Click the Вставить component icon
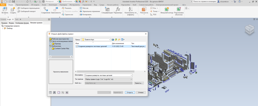Viewport: 258px width, 106px height. tap(5, 9)
